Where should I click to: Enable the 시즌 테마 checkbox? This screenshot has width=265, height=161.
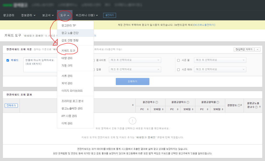coord(178,70)
